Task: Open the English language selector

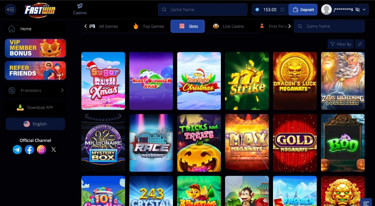Action: coord(35,124)
